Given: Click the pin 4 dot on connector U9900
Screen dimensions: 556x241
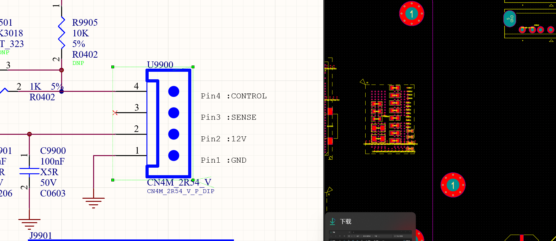Looking at the screenshot, I should [174, 91].
